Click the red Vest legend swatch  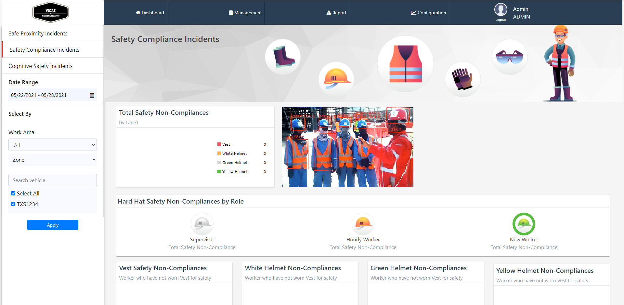(219, 144)
